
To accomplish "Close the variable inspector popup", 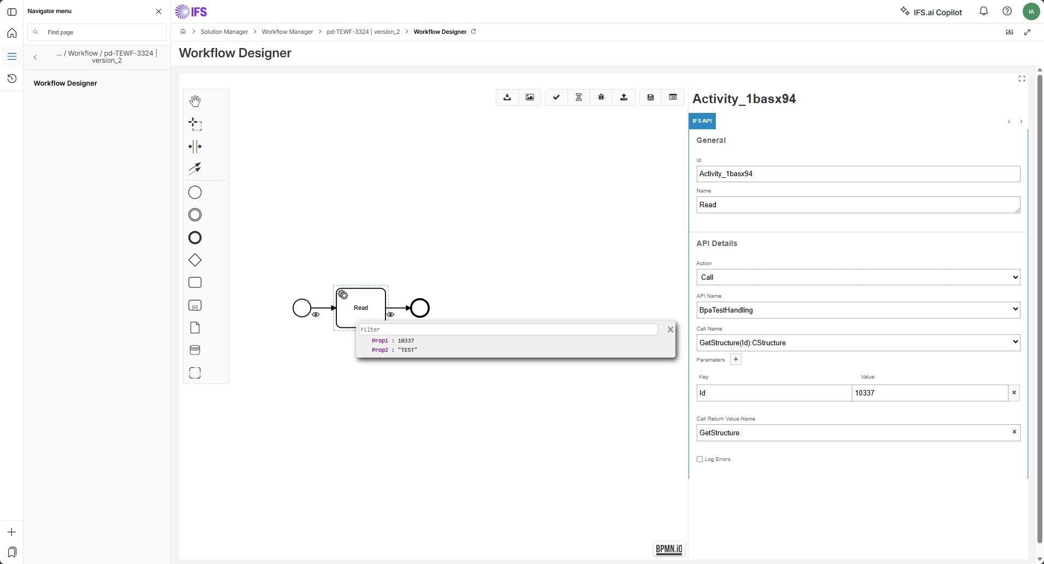I will click(x=671, y=329).
